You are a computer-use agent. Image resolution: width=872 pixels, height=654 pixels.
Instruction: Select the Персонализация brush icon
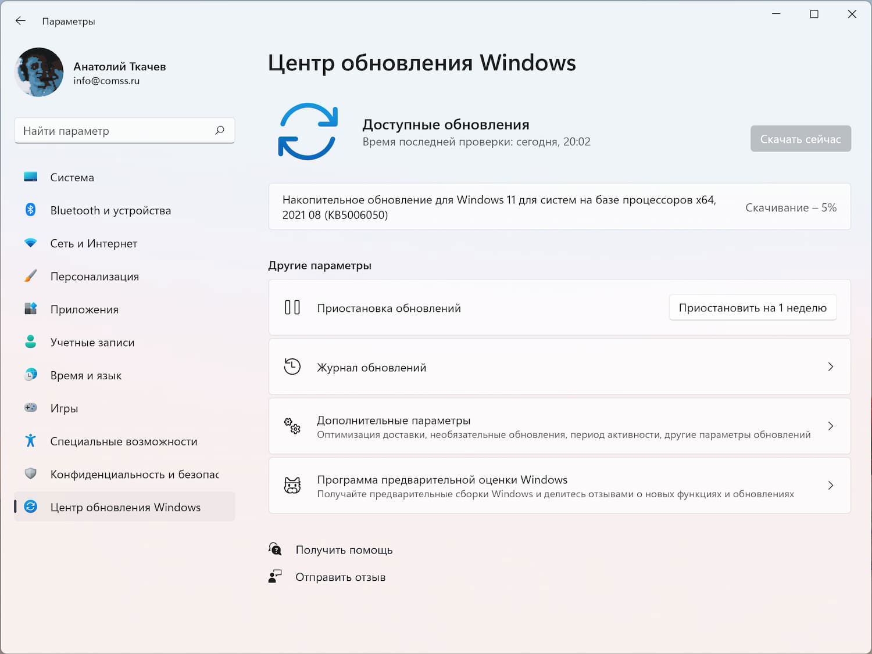click(x=31, y=276)
